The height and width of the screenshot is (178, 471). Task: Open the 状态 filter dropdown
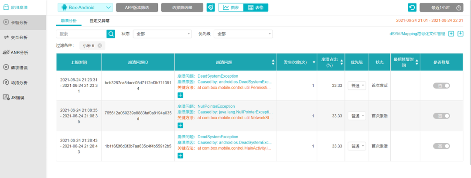coord(162,34)
